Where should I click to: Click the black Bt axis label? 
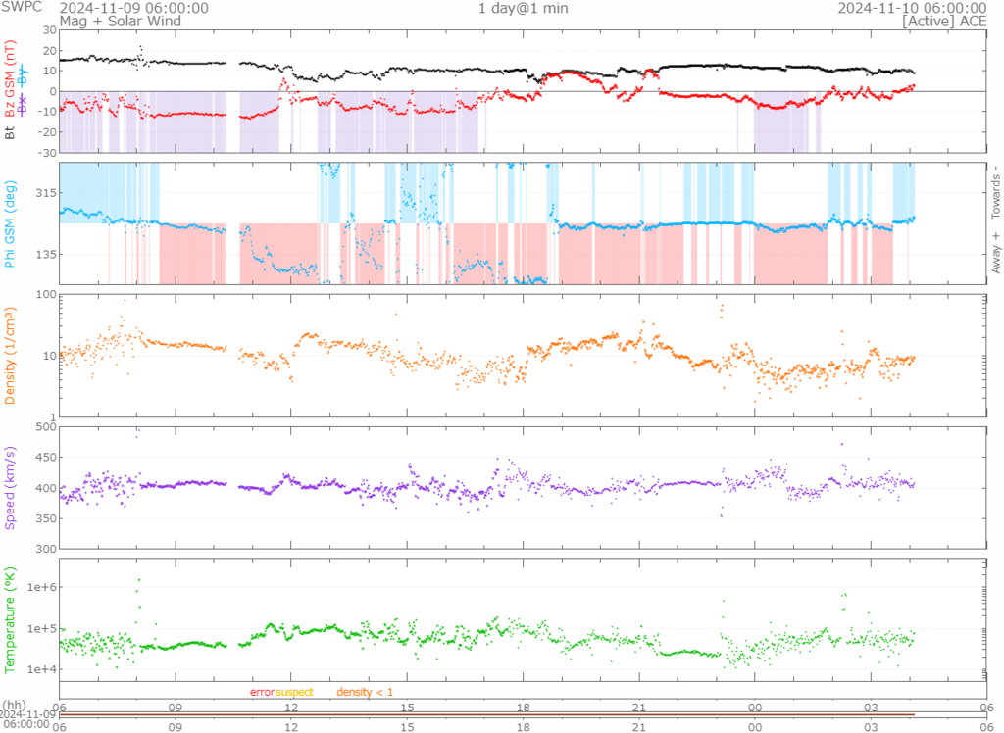[10, 130]
